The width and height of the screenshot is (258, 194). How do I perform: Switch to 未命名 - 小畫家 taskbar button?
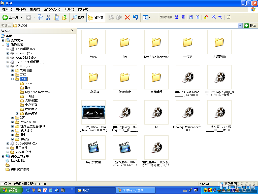tap(135, 190)
